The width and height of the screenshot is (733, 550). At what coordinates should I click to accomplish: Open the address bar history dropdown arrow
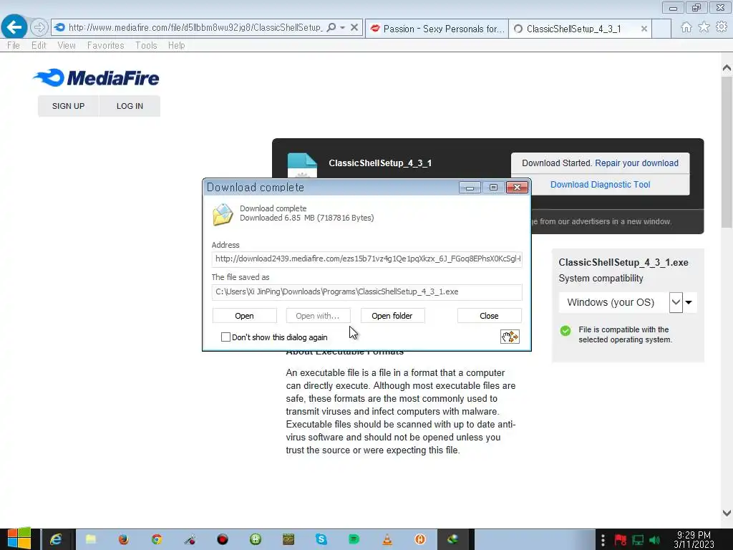coord(343,28)
